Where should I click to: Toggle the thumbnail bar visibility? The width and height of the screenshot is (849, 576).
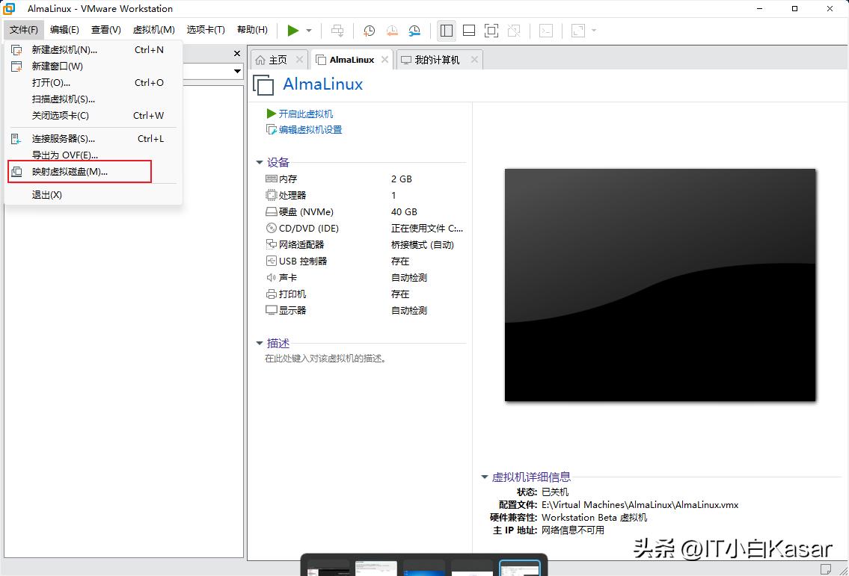(469, 30)
